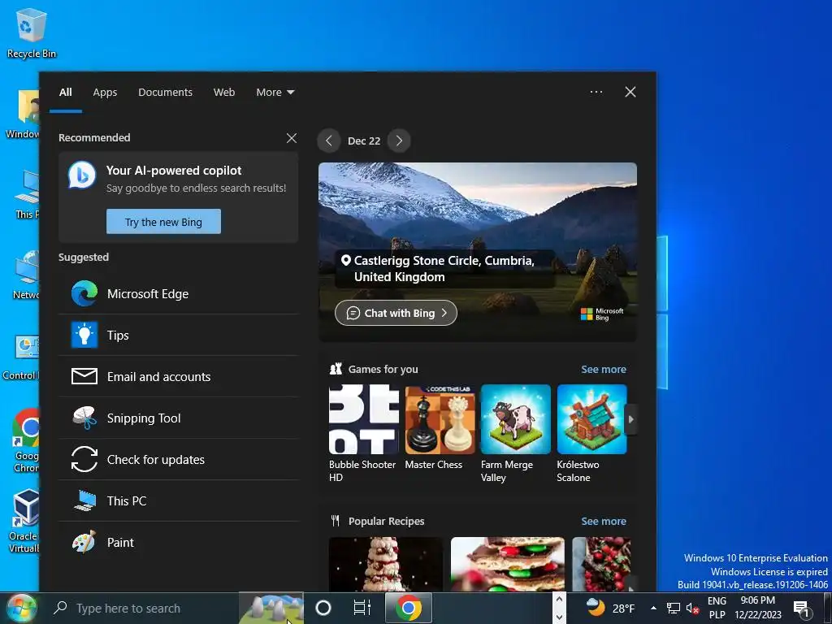Viewport: 832px width, 624px height.
Task: Click the Type here to search box
Action: [x=142, y=608]
